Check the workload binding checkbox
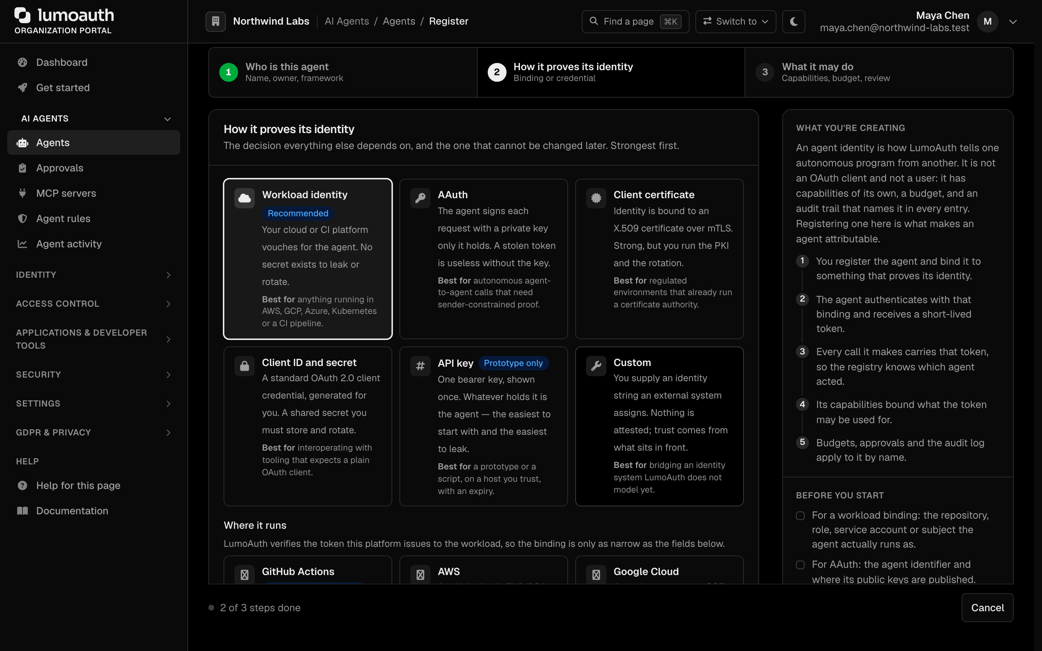1042x651 pixels. [x=800, y=515]
